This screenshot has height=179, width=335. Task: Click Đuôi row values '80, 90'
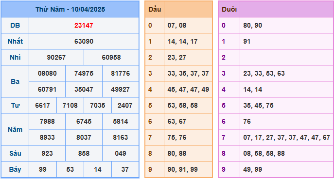coord(252,25)
